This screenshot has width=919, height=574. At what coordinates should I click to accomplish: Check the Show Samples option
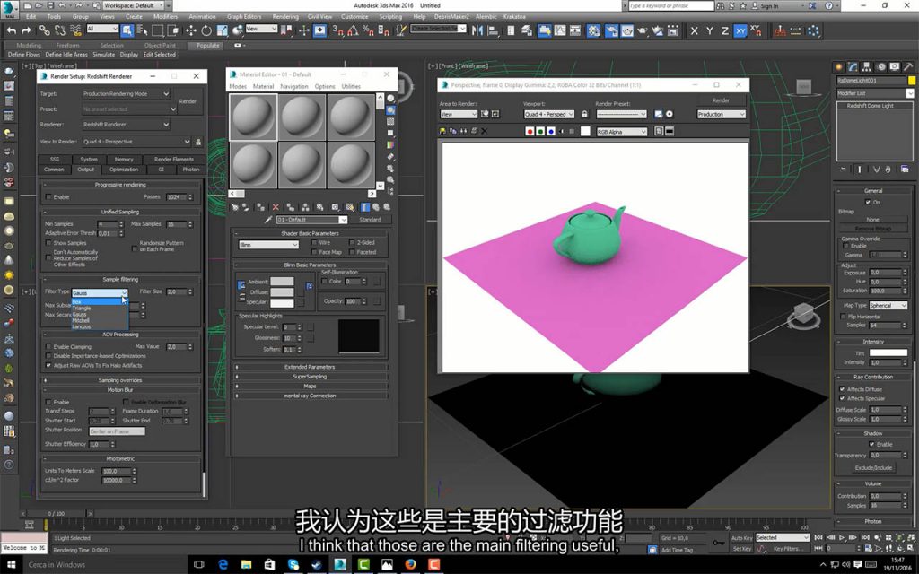tap(48, 242)
